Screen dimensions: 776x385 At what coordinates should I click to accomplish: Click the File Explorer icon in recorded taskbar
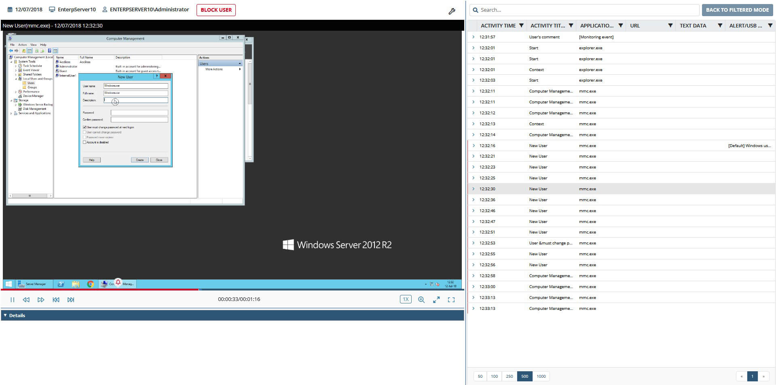76,284
